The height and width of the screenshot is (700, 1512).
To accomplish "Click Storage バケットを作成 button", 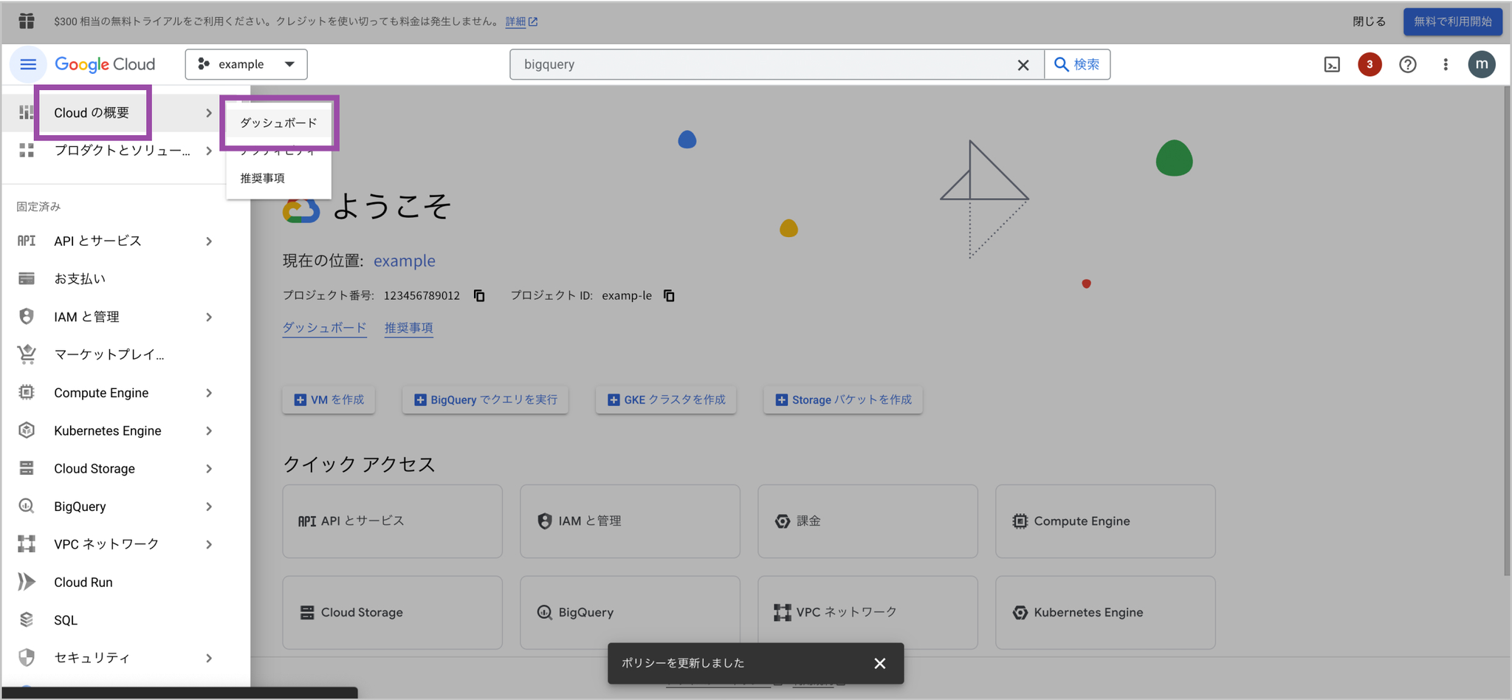I will [x=843, y=399].
